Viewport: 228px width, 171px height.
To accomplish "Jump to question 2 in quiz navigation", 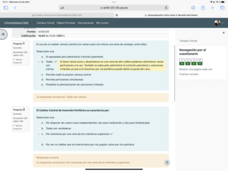I will 188,62.
